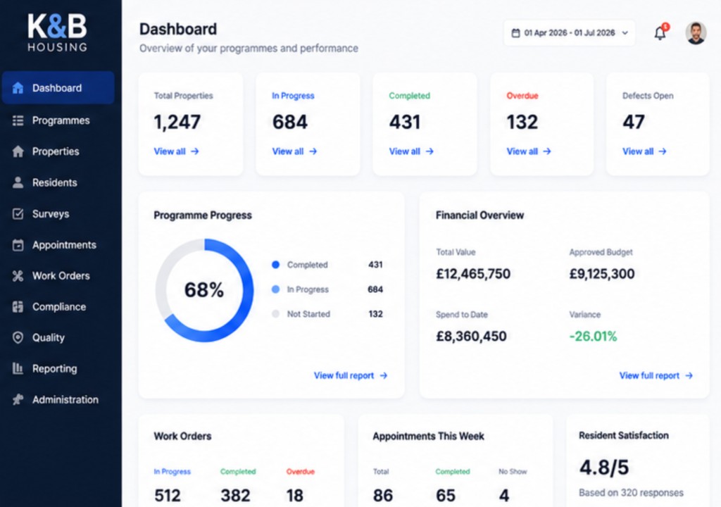Viewport: 721px width, 507px height.
Task: Click the Properties house icon
Action: tap(18, 151)
